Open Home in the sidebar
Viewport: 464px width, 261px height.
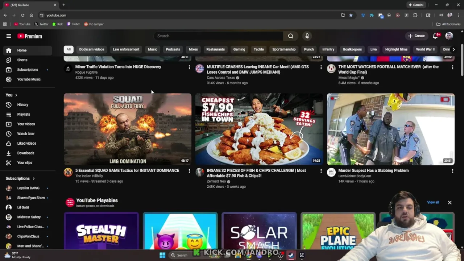[28, 50]
